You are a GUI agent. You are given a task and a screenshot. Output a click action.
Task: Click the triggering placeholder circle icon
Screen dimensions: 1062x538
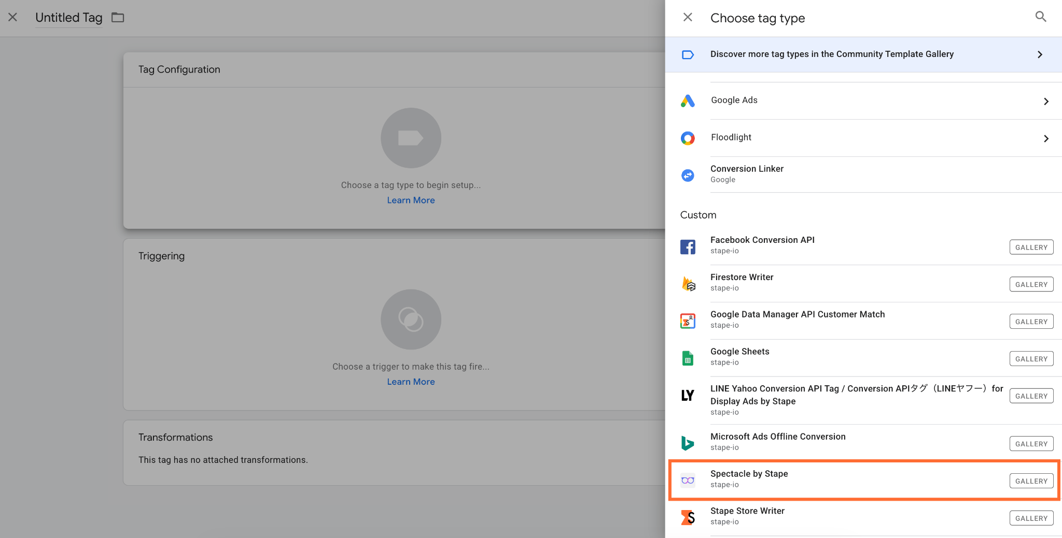point(411,319)
